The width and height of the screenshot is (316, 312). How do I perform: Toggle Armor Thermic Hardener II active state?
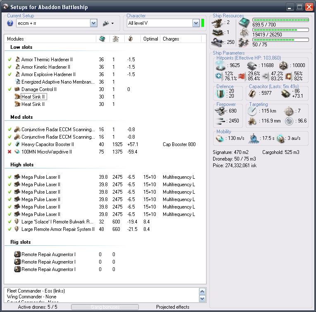[x=10, y=59]
